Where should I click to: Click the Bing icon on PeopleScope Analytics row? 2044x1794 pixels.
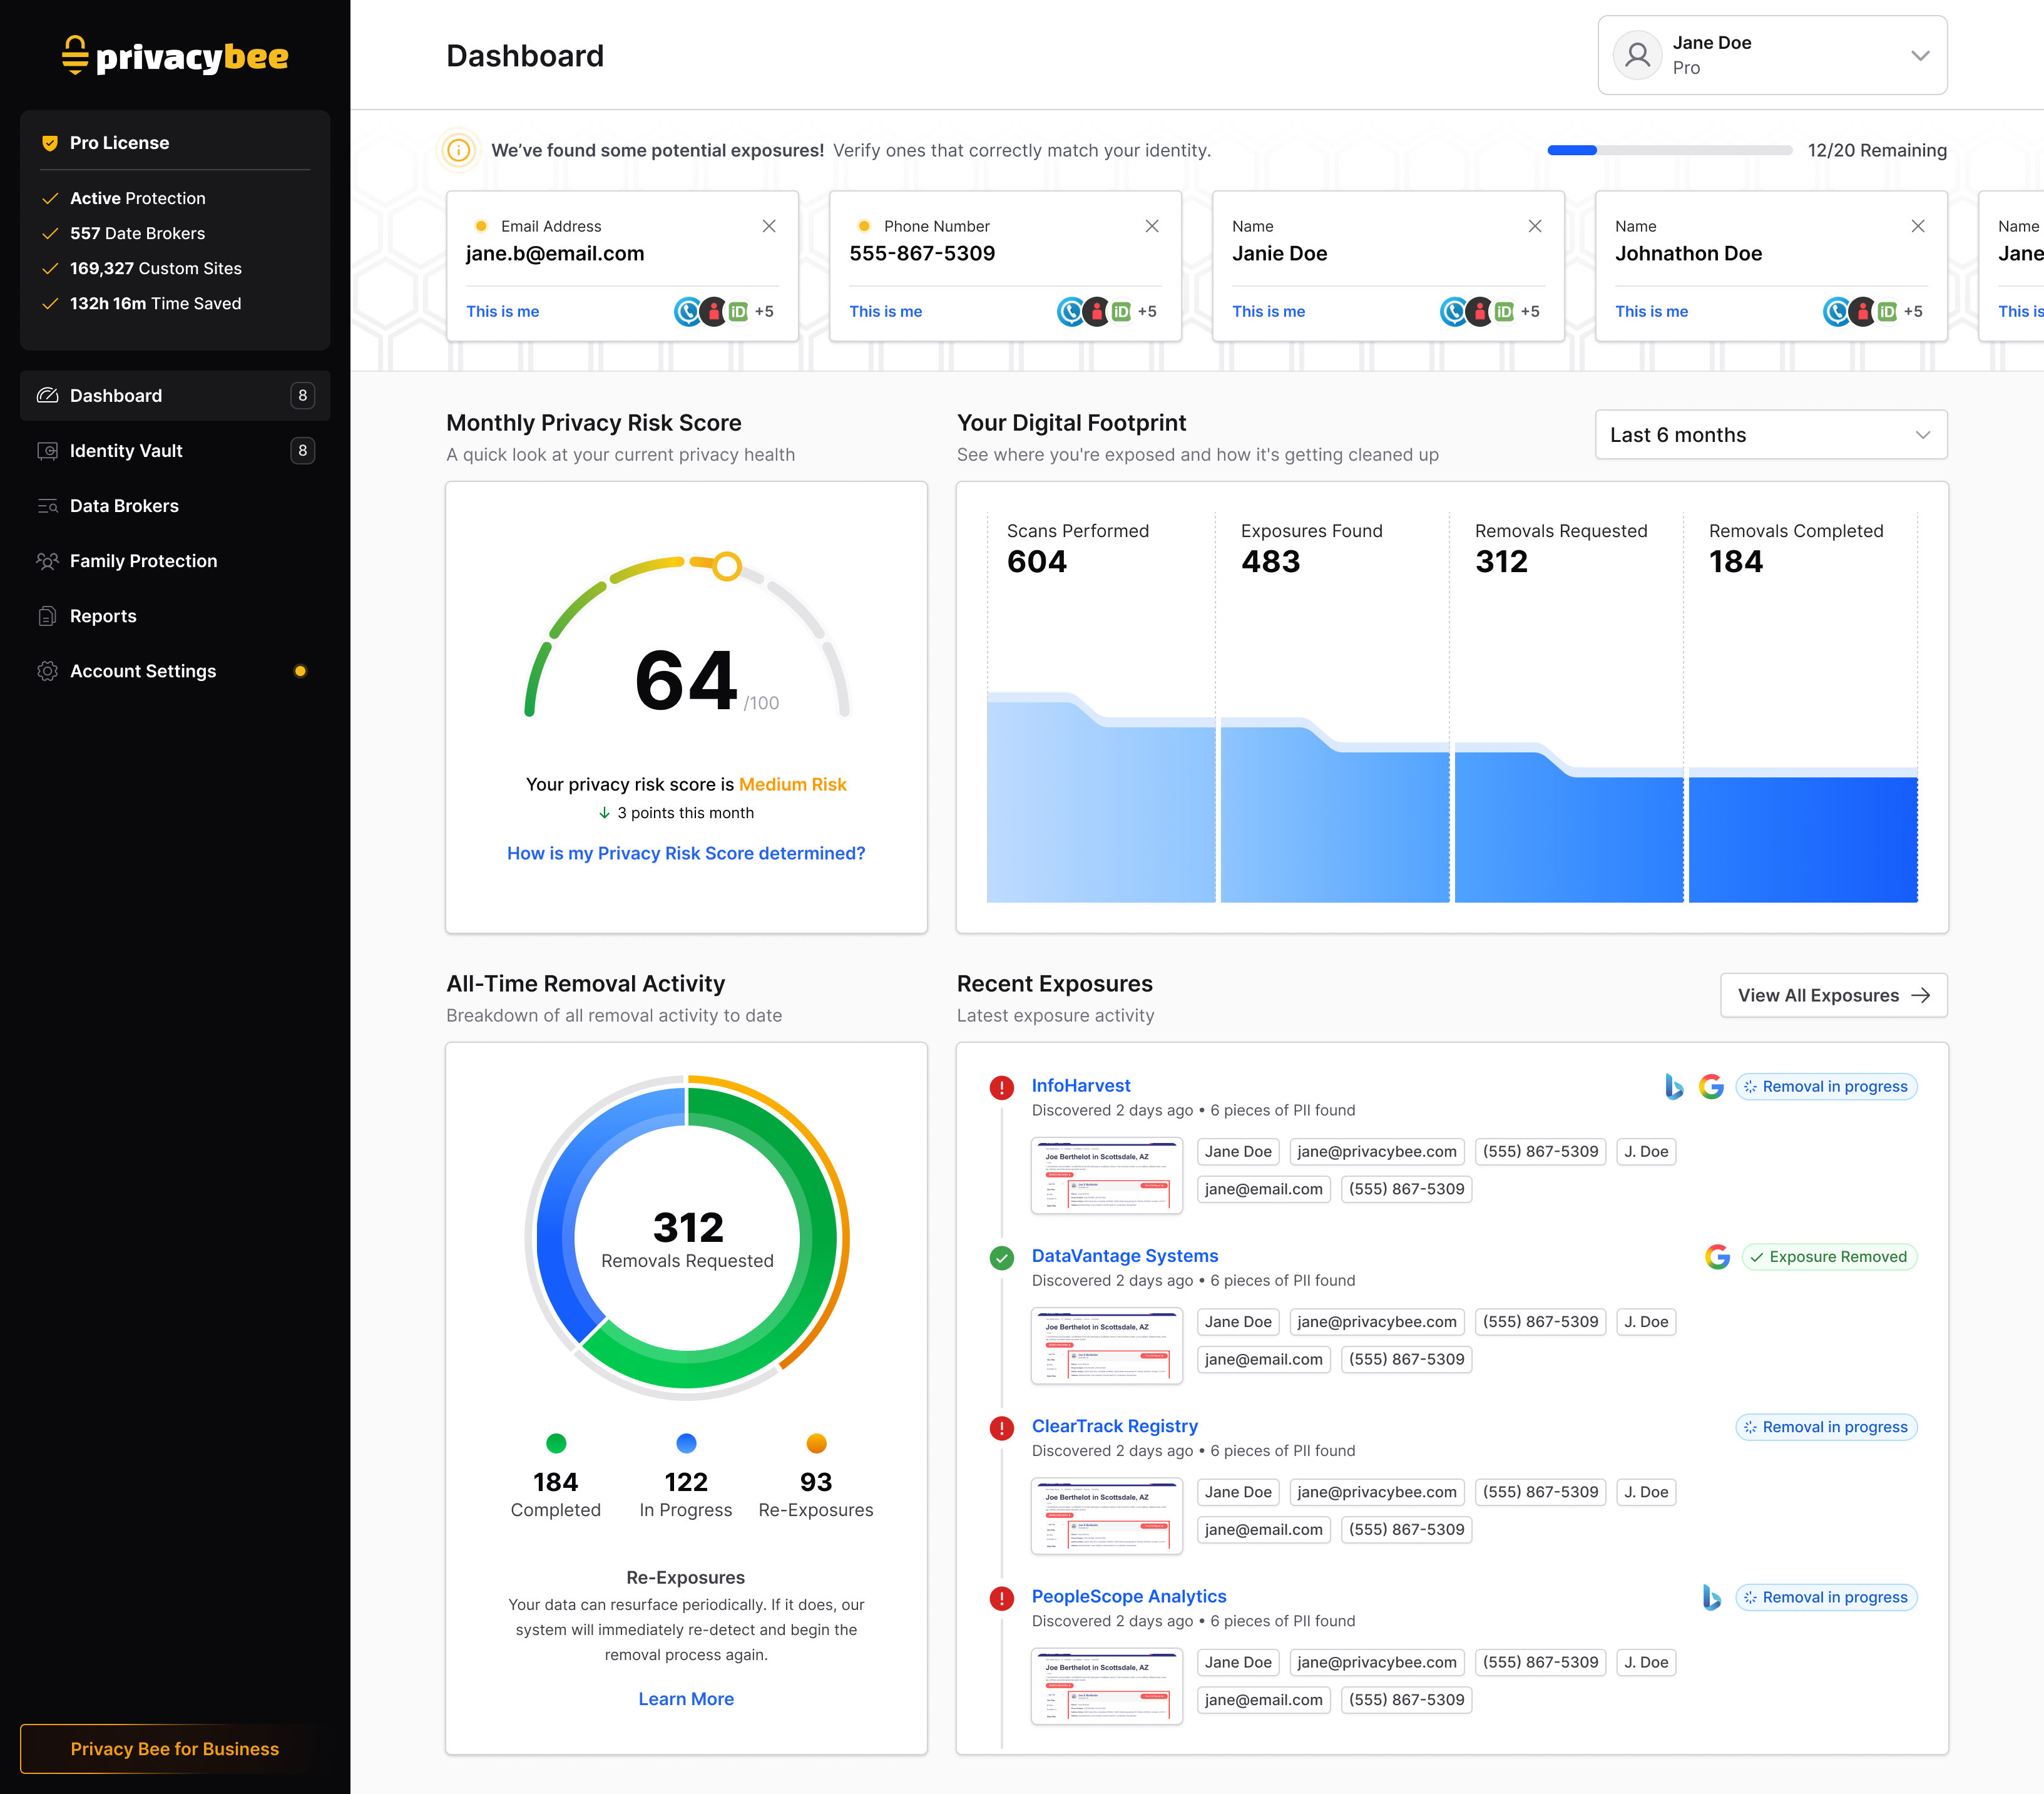coord(1711,1597)
